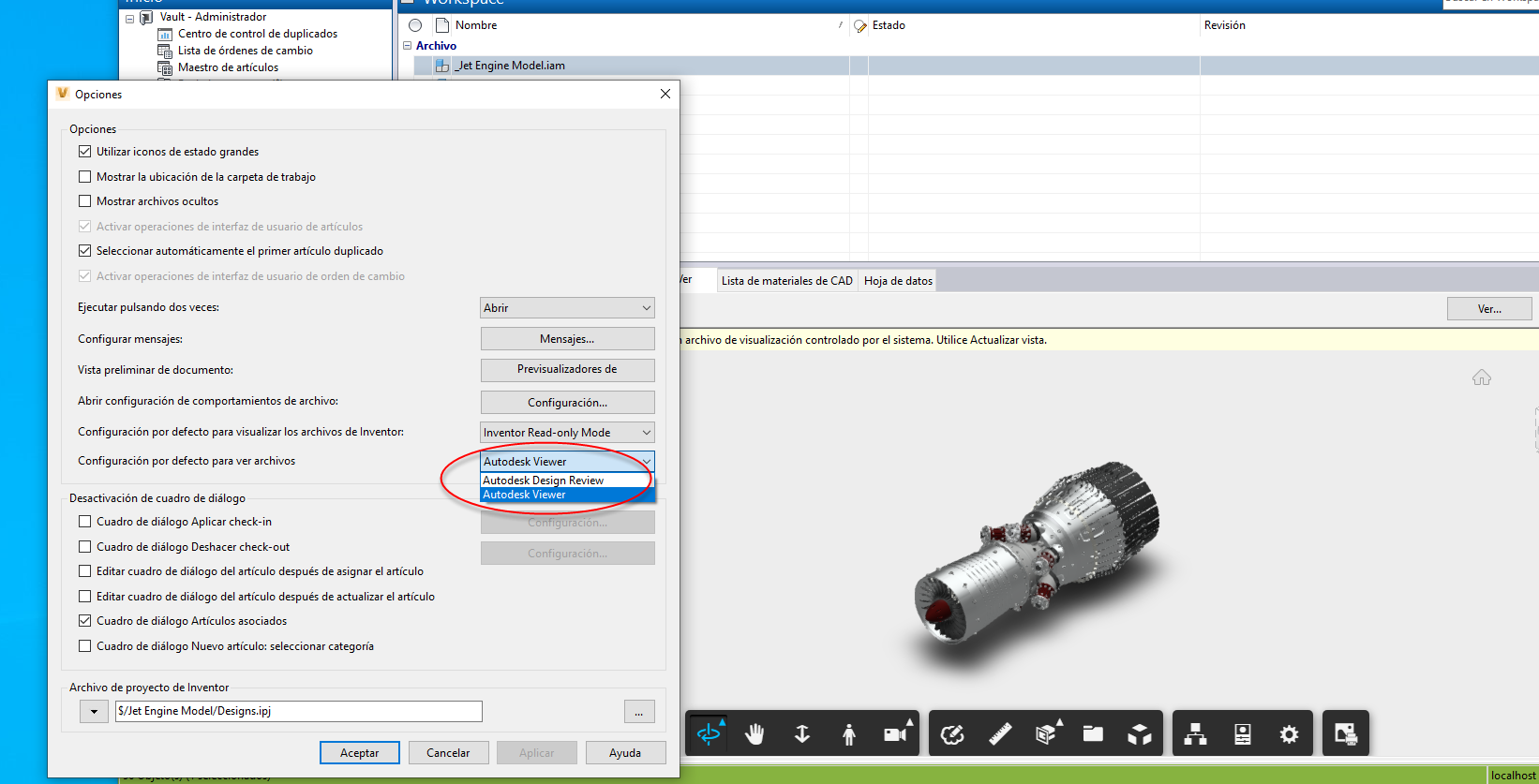Check Cuadro de diálogo Aplicar check-in
The image size is (1539, 784).
tap(85, 522)
